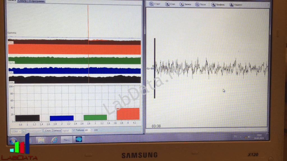
Task: Click the Мониторинг button
Action: coord(34,131)
